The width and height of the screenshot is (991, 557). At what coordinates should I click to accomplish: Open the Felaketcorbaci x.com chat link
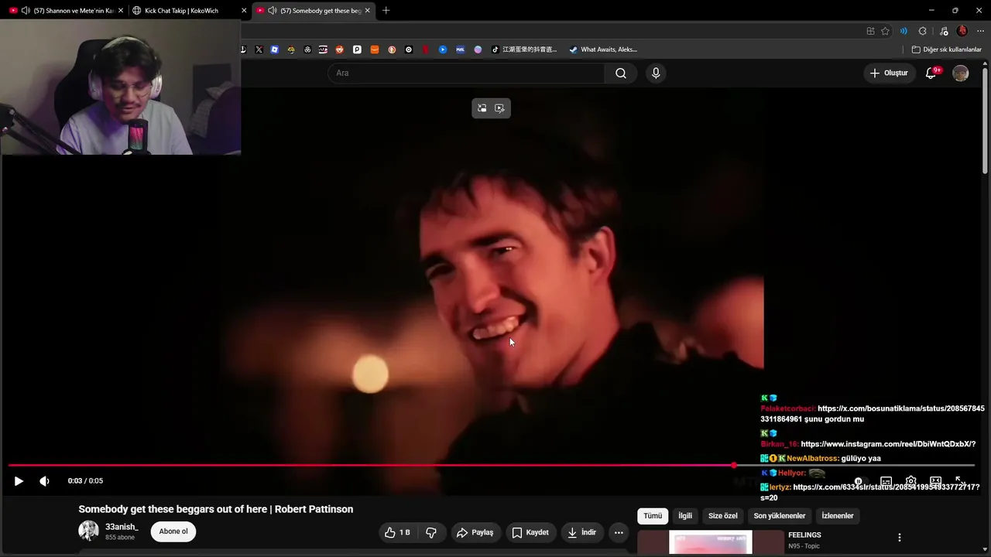tap(873, 414)
